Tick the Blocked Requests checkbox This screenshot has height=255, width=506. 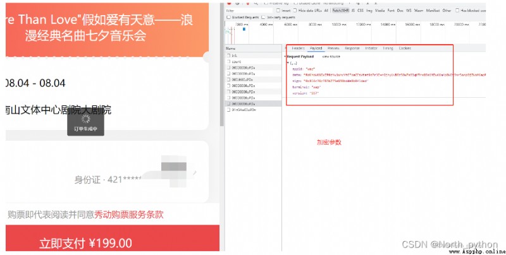coord(228,18)
